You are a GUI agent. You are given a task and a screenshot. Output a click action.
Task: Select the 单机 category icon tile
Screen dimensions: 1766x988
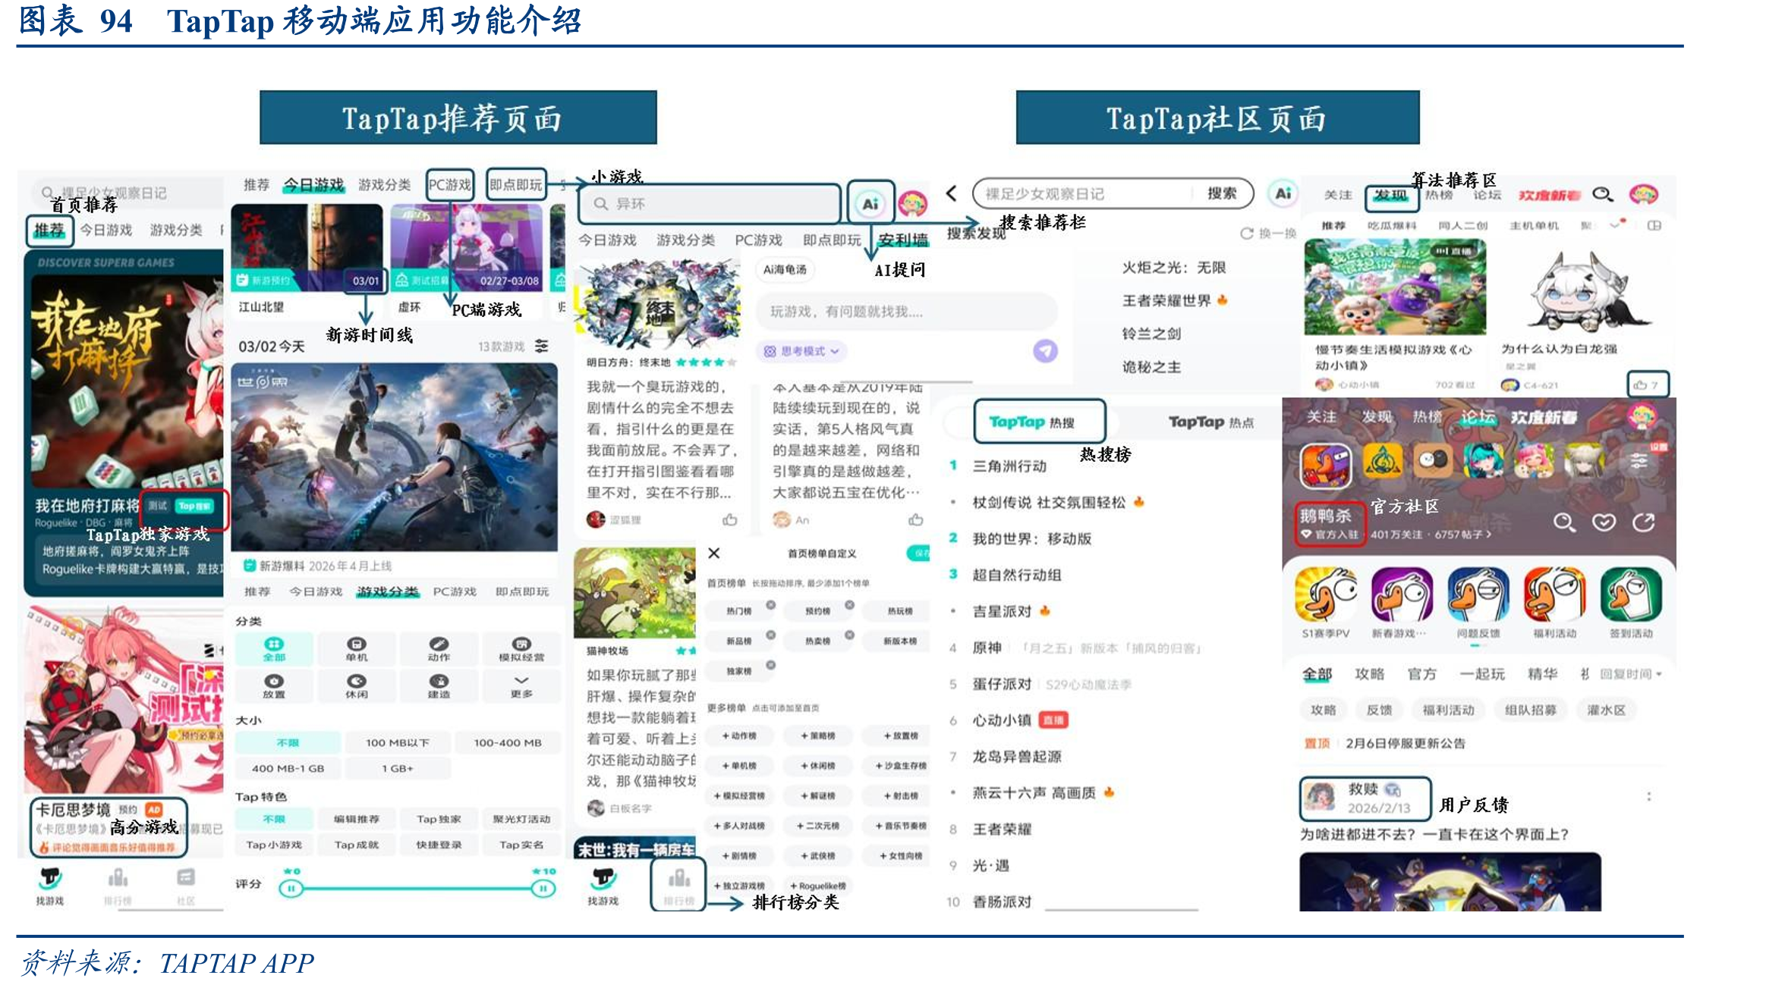(x=356, y=649)
